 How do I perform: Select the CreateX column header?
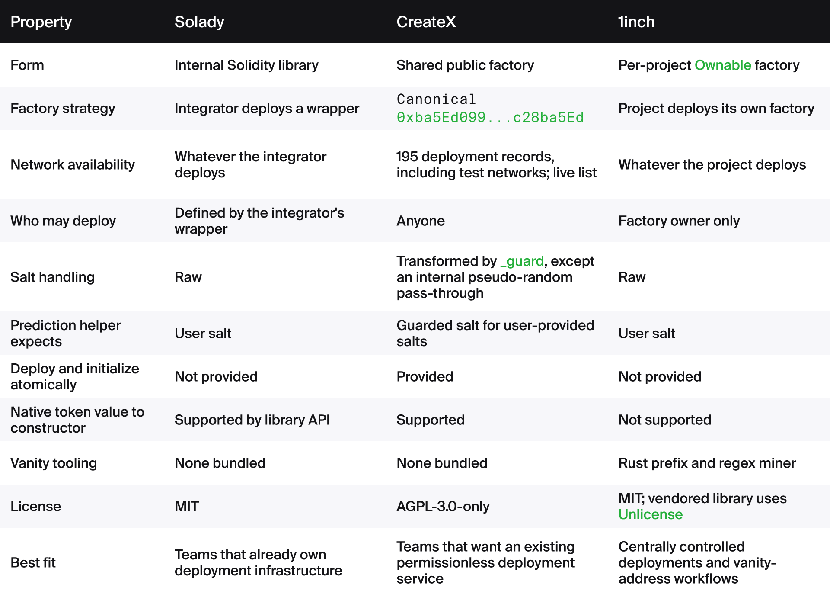[x=426, y=22]
